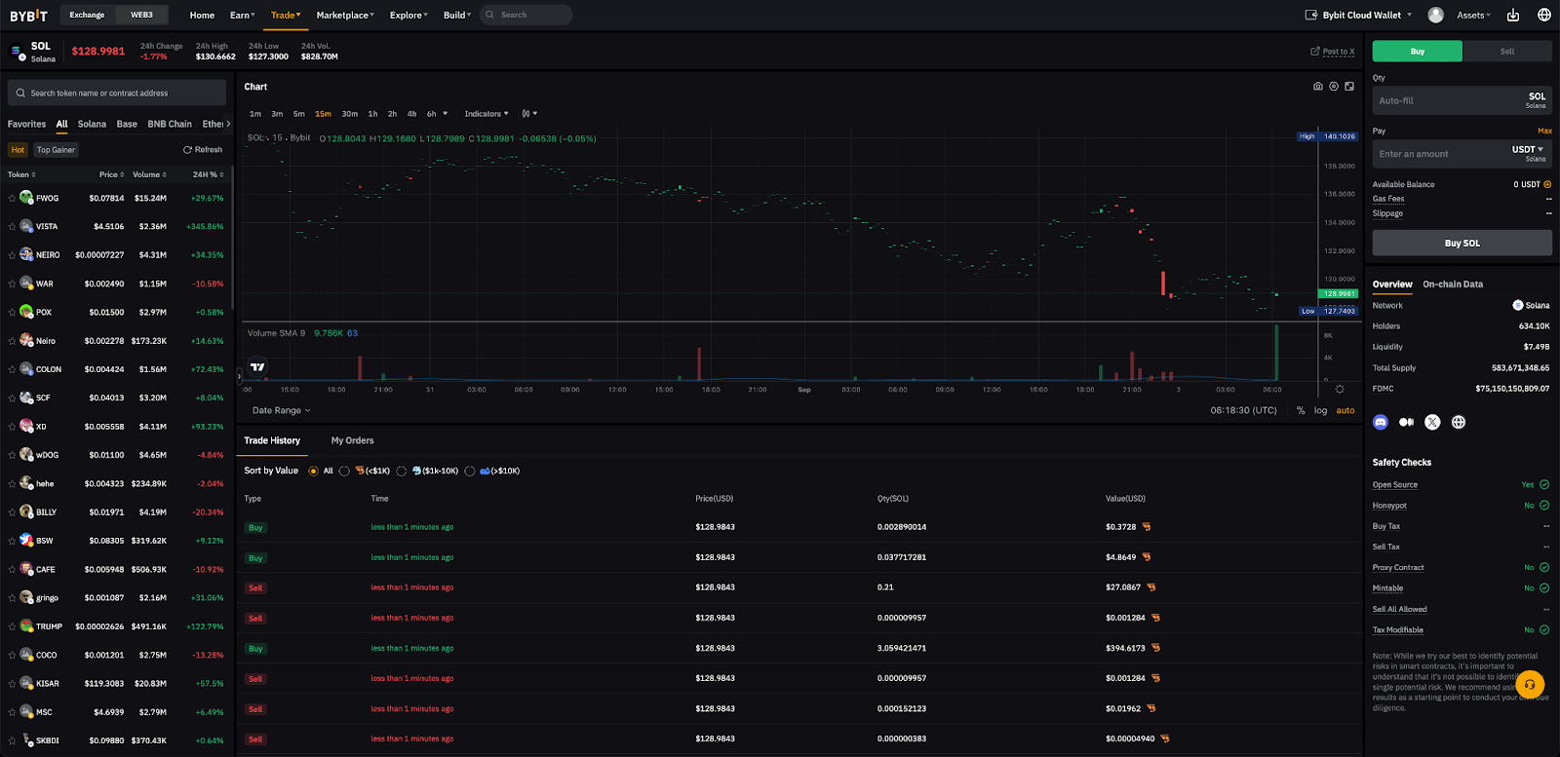
Task: Expand the Build menu
Action: click(x=457, y=15)
